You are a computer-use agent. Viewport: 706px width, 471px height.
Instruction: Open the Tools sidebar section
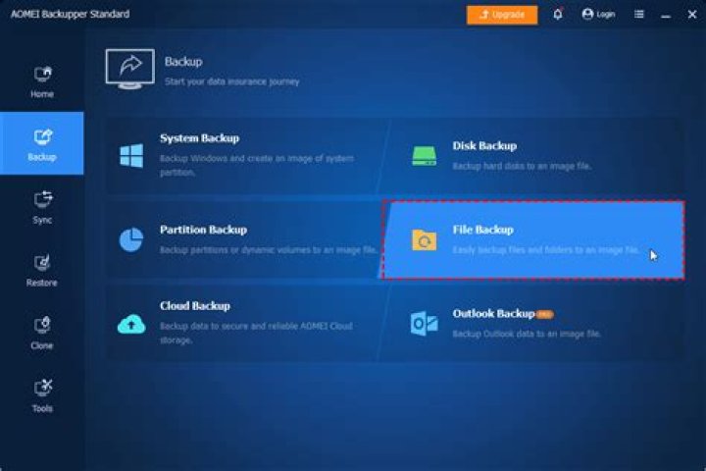(42, 395)
